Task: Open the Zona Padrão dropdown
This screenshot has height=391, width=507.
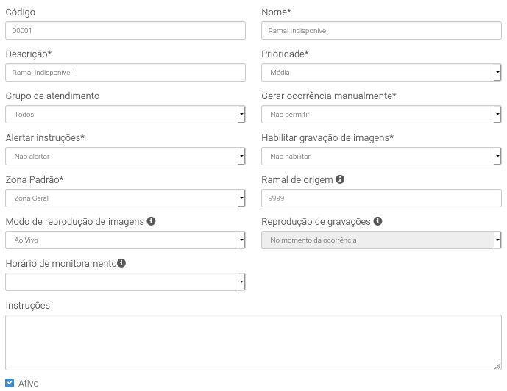Action: [125, 198]
